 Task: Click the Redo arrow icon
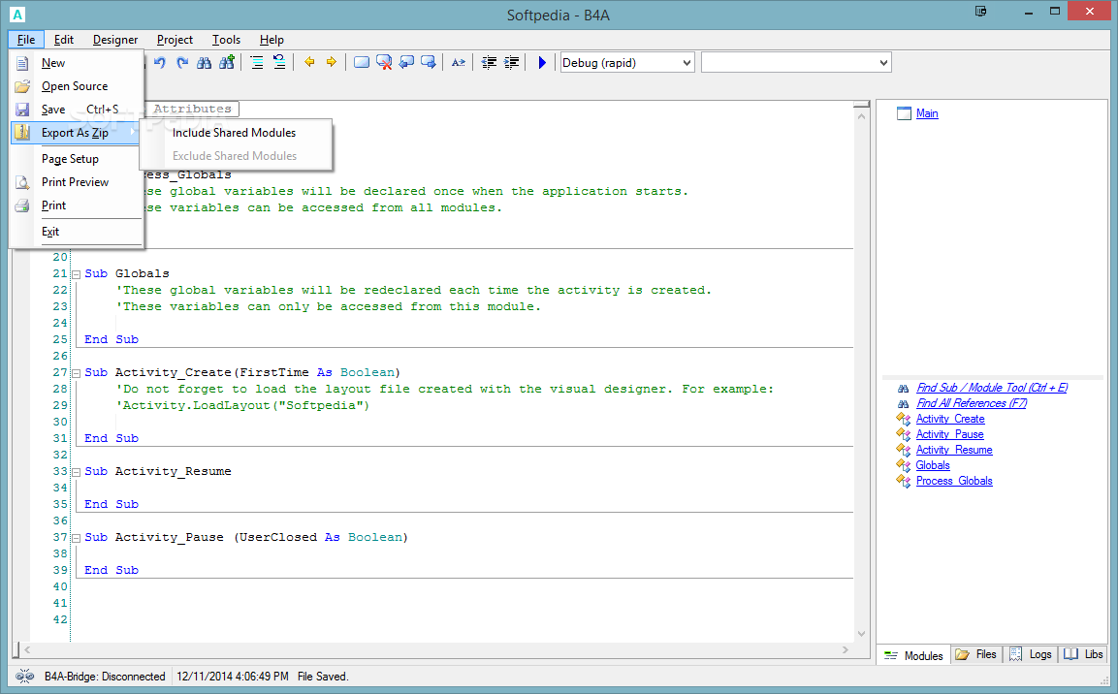[x=182, y=63]
